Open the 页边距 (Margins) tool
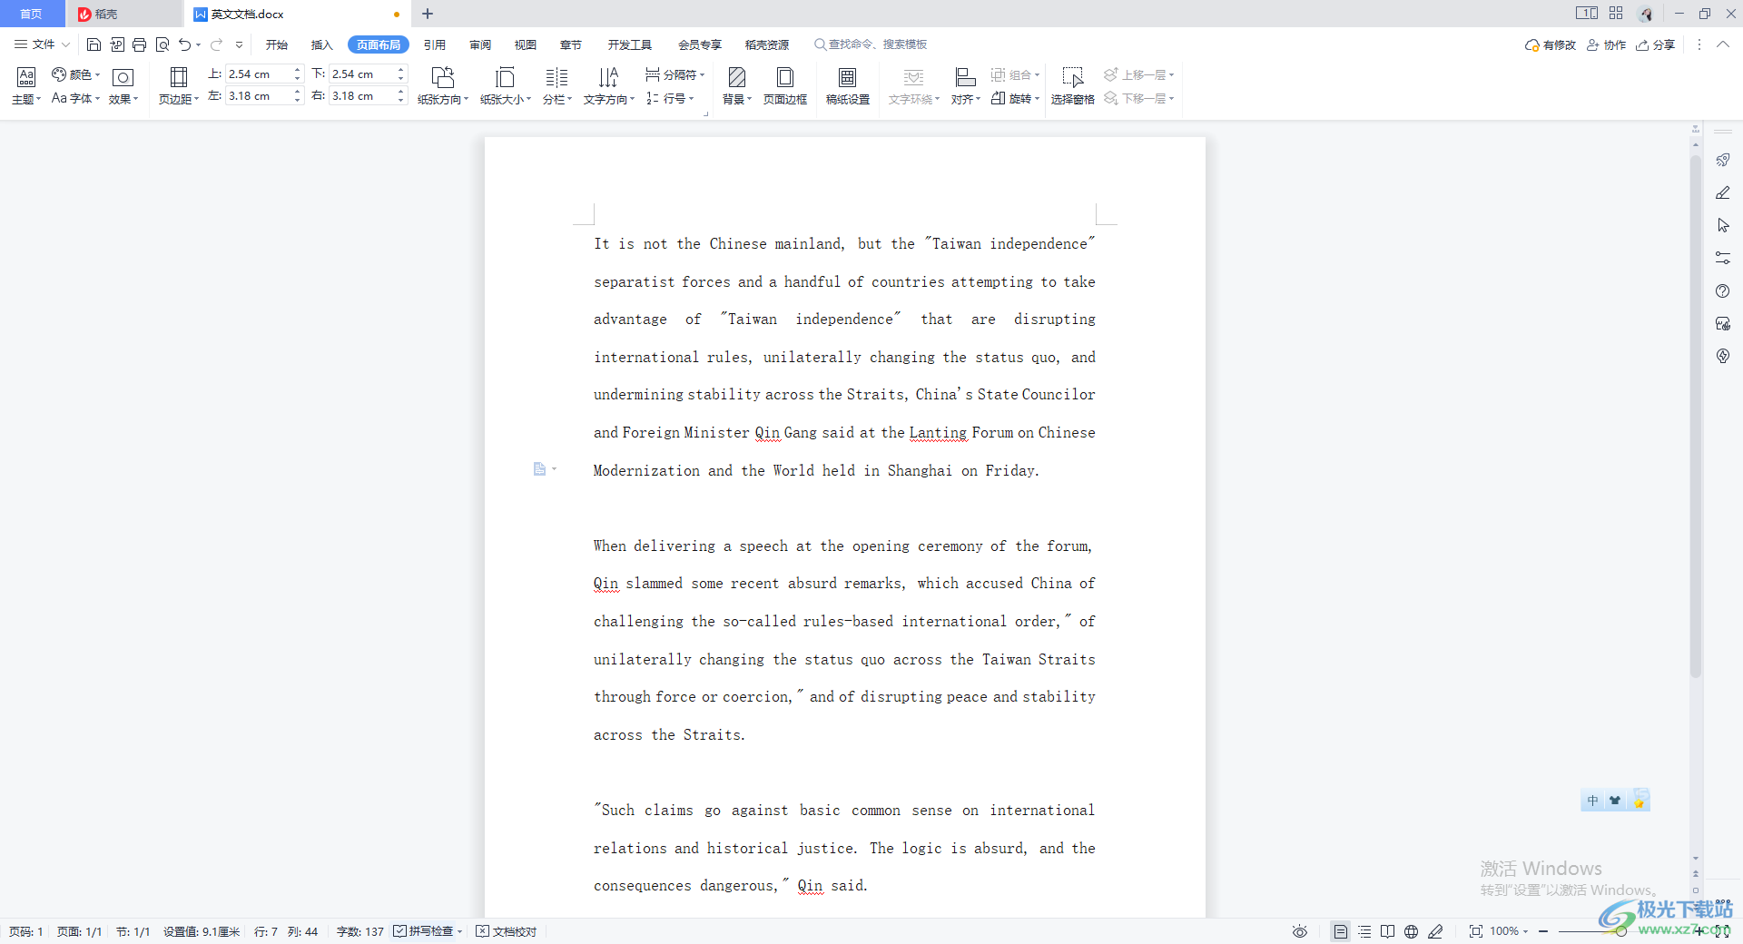The height and width of the screenshot is (944, 1743). pyautogui.click(x=179, y=86)
